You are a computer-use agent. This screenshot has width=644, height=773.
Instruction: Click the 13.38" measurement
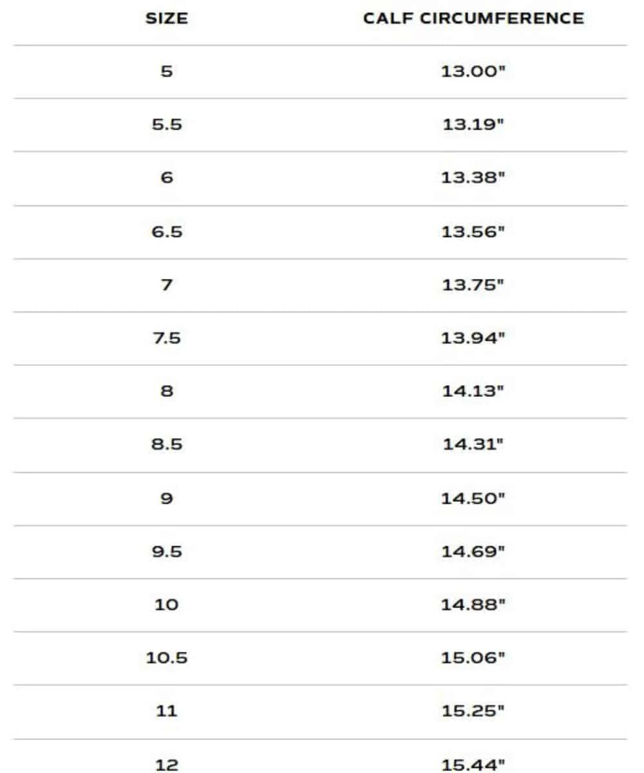click(x=473, y=178)
